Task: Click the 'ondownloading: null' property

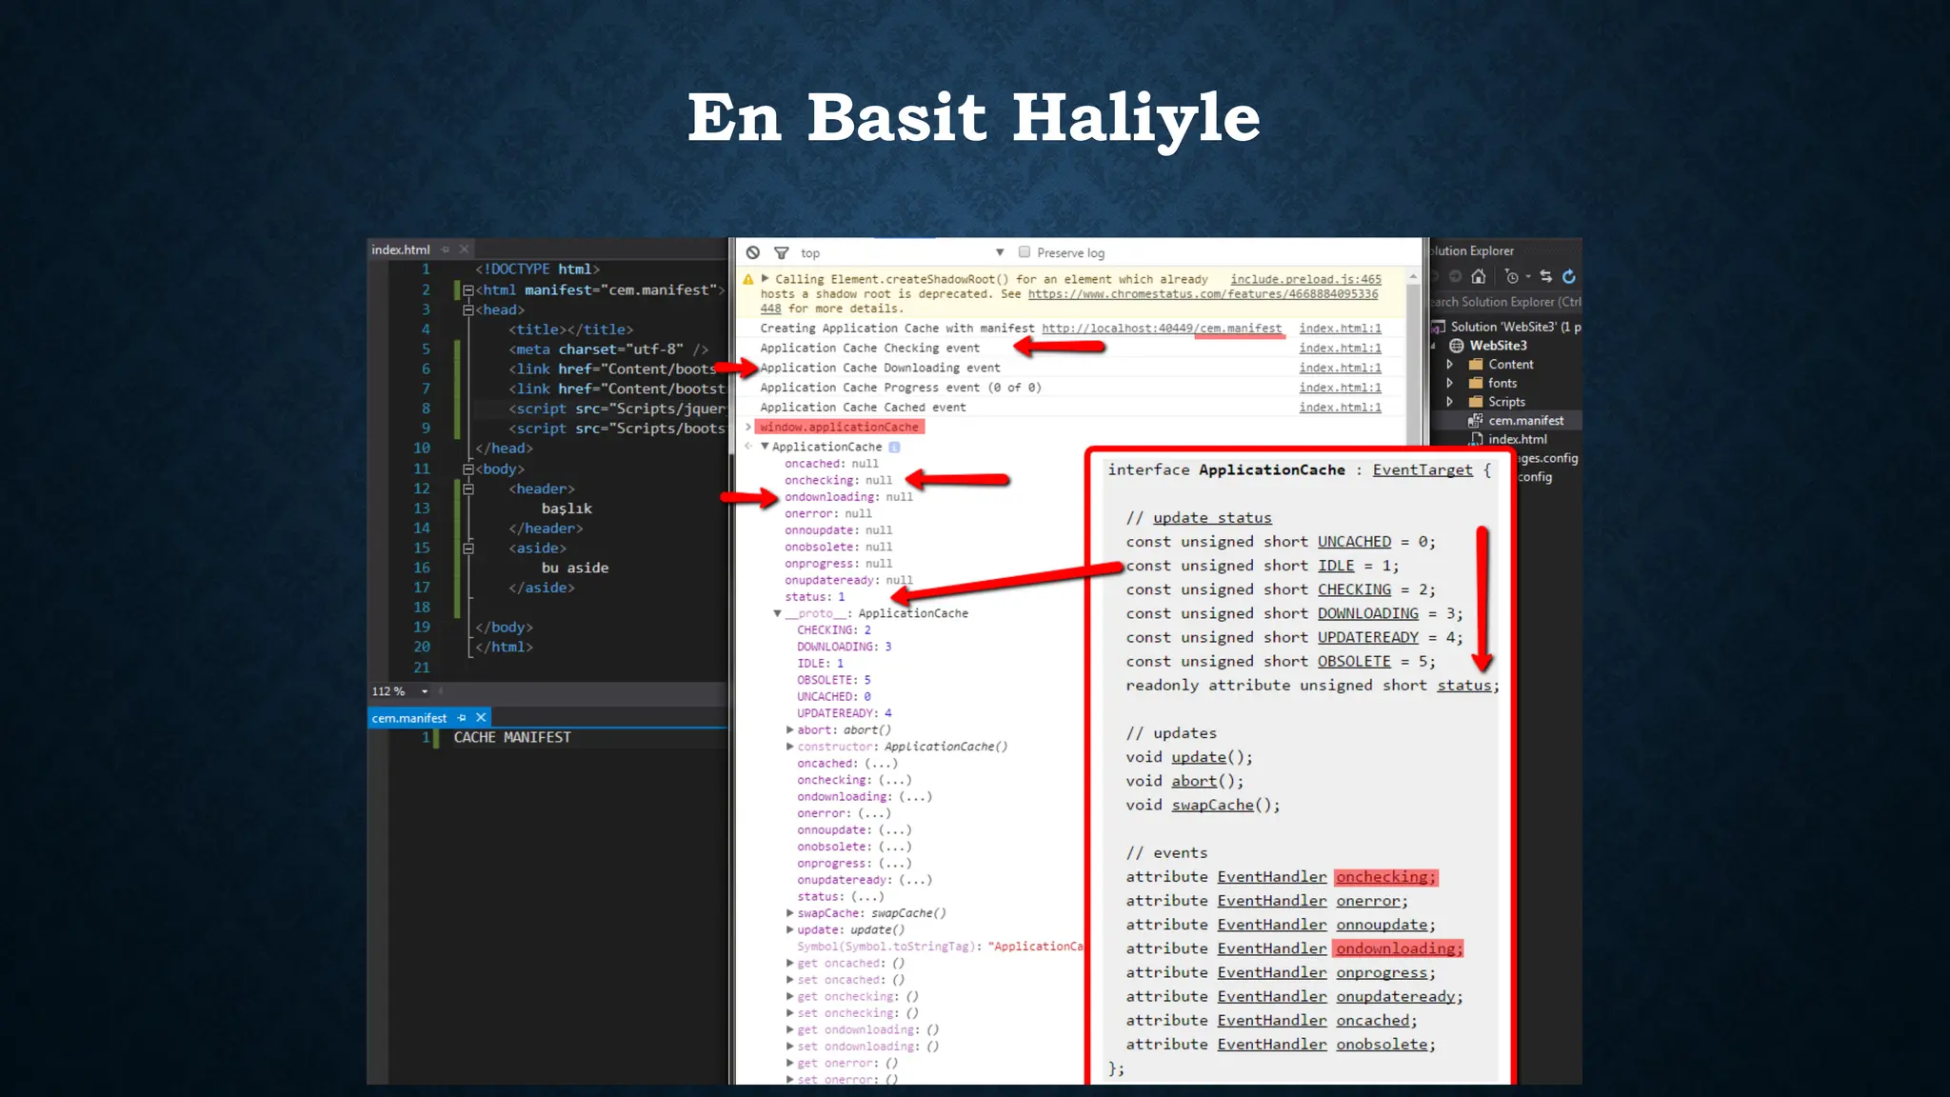Action: (x=848, y=497)
